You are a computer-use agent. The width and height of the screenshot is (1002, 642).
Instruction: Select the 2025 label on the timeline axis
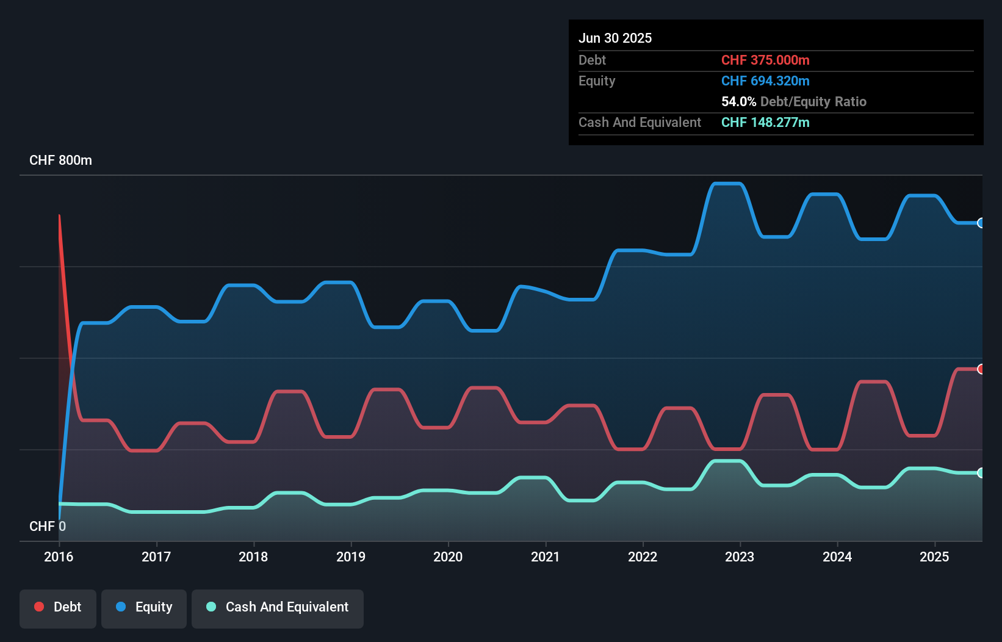point(935,557)
